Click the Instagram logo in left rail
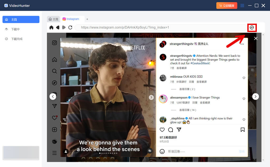The image size is (270, 167). pos(54,43)
